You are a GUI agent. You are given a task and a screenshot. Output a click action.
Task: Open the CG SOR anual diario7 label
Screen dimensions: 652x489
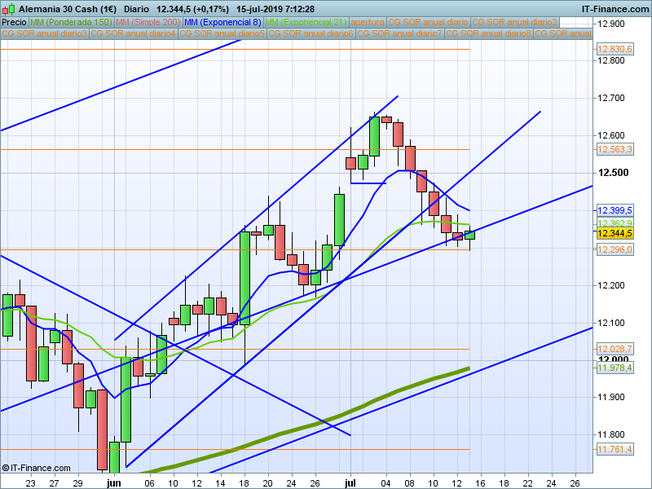click(399, 33)
